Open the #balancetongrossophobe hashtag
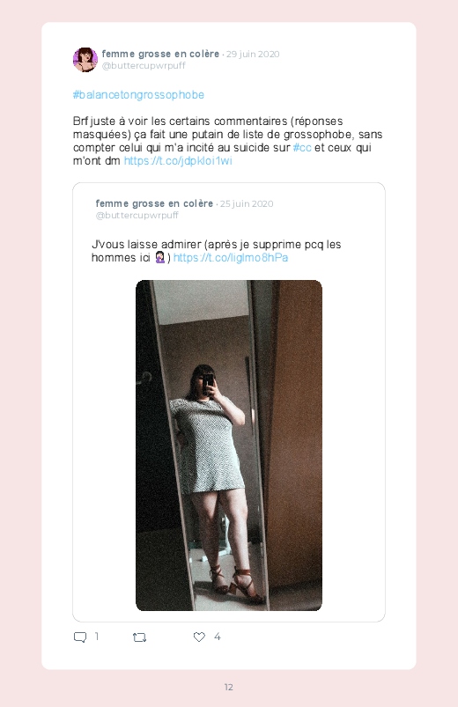Screen dimensions: 458x707 tap(138, 95)
